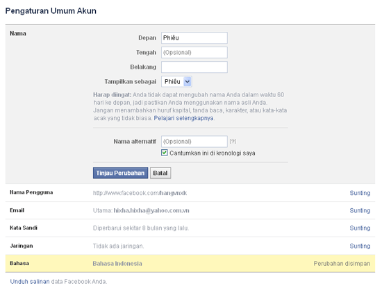This screenshot has height=288, width=382.
Task: Click the Pengaturan Umum Akun heading
Action: (x=51, y=10)
